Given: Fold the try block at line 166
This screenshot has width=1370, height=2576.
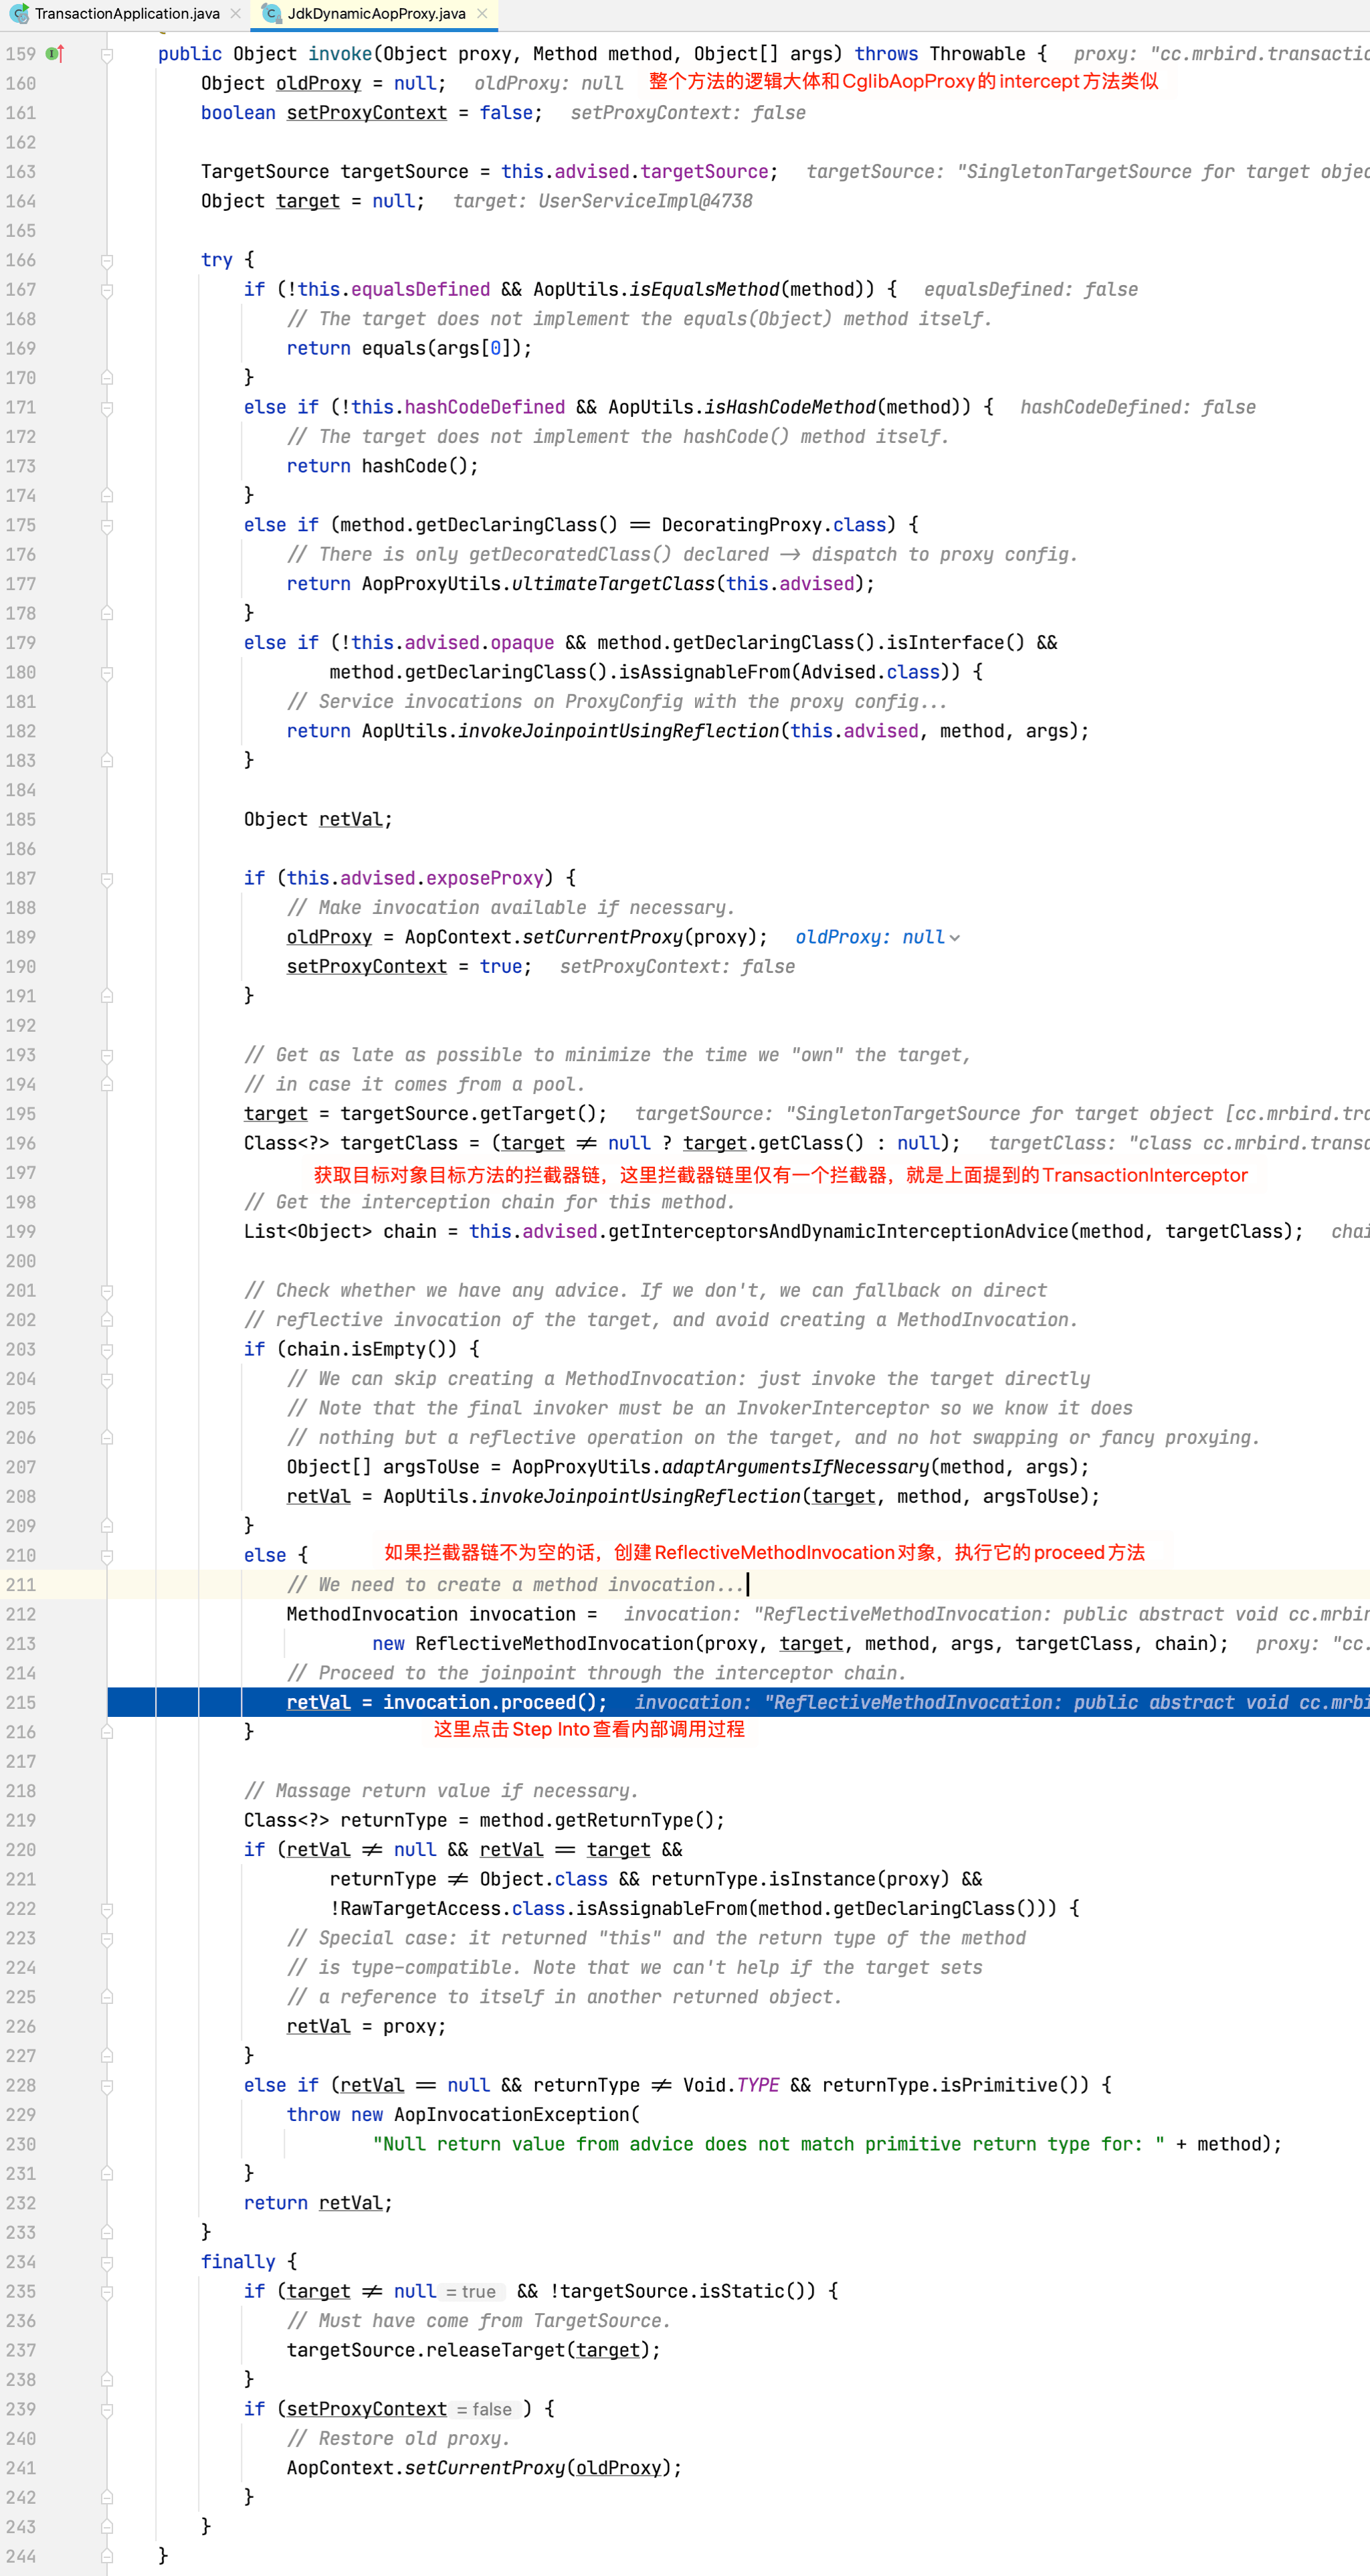Looking at the screenshot, I should (107, 261).
